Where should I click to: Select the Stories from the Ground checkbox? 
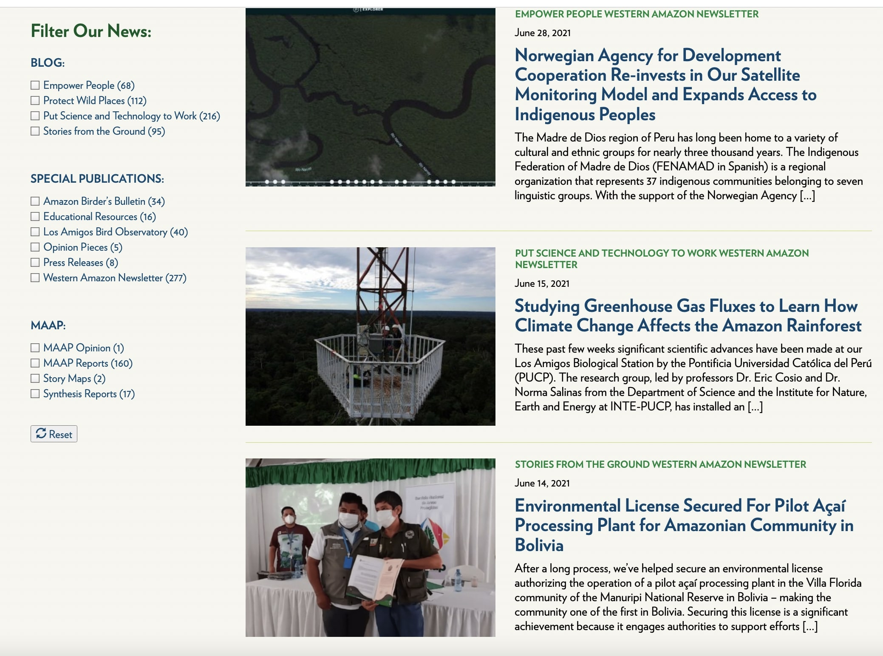(x=35, y=131)
